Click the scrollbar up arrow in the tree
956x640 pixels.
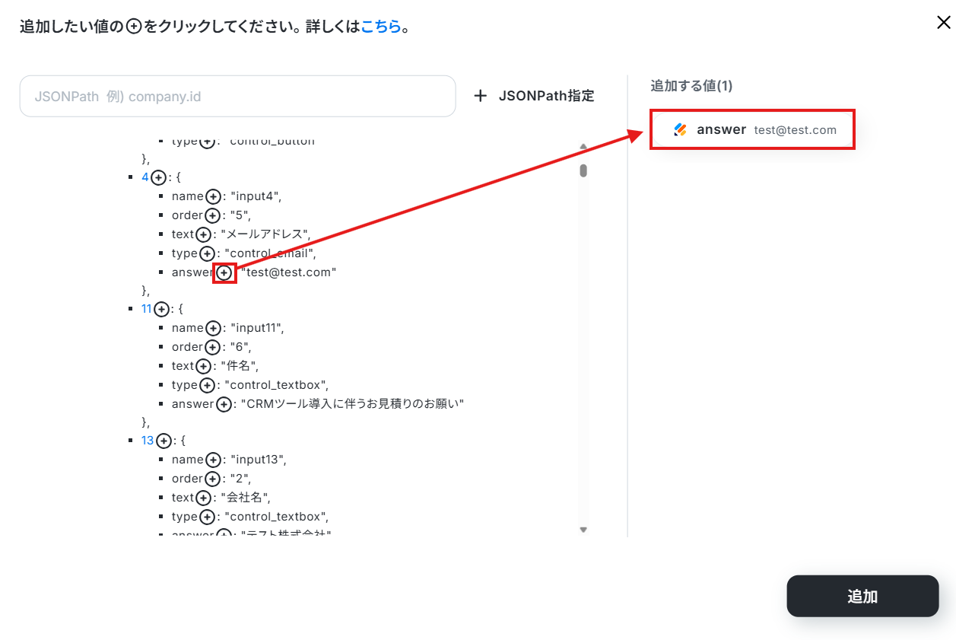click(583, 147)
